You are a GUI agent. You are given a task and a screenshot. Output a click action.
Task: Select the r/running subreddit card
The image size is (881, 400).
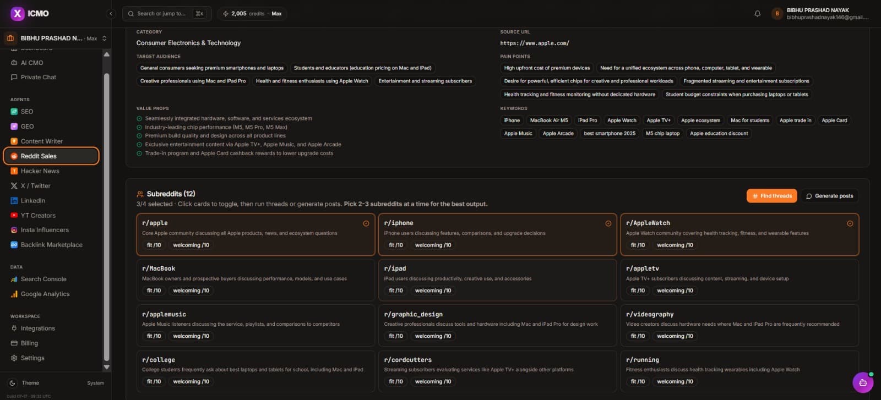(x=739, y=371)
